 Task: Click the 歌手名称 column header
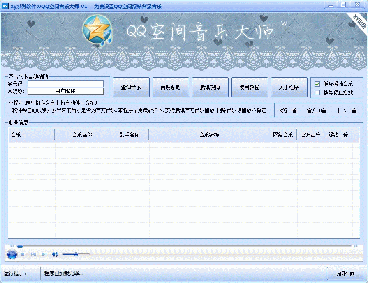pyautogui.click(x=129, y=135)
